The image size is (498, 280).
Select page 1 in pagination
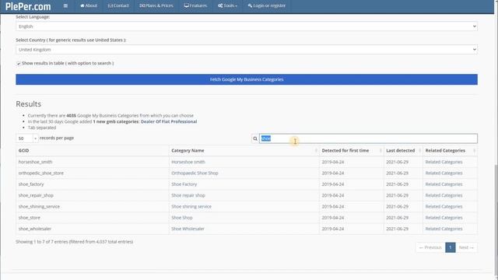[x=450, y=247]
